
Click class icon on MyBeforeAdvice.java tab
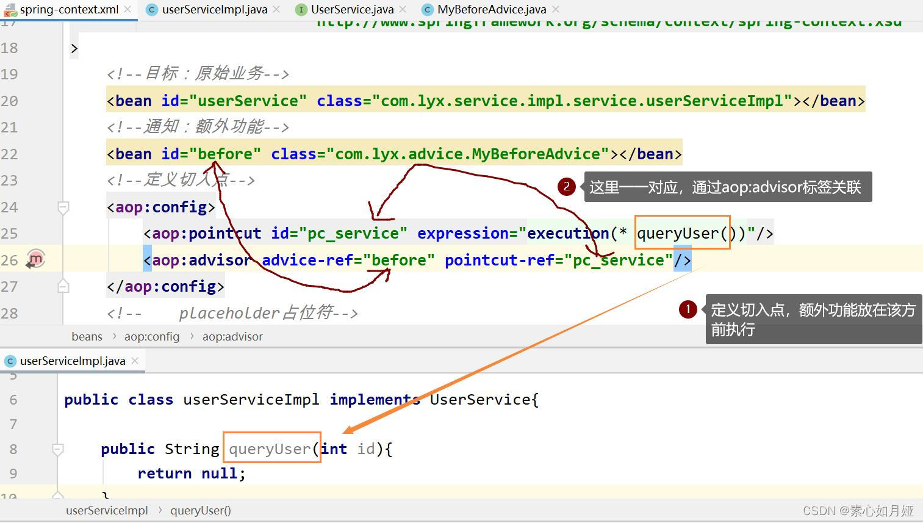[428, 9]
